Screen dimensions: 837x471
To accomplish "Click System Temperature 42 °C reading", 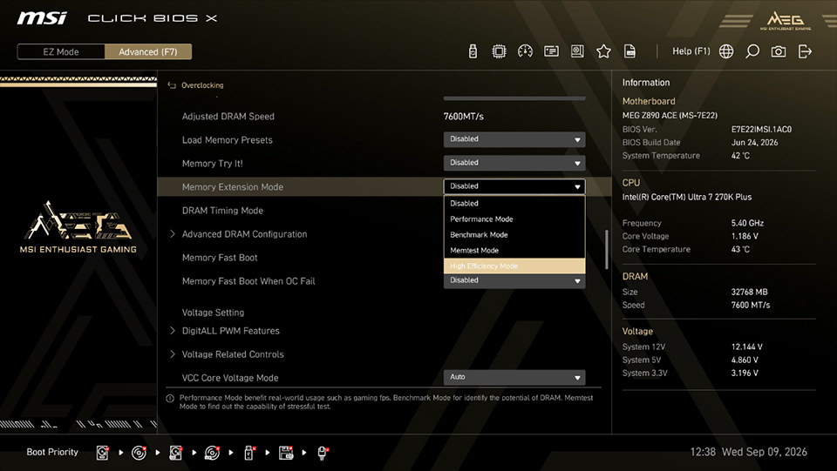I will click(740, 156).
